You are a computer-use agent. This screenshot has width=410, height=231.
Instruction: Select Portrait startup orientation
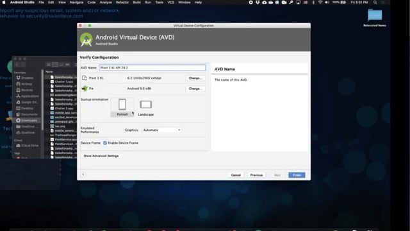[x=122, y=107]
